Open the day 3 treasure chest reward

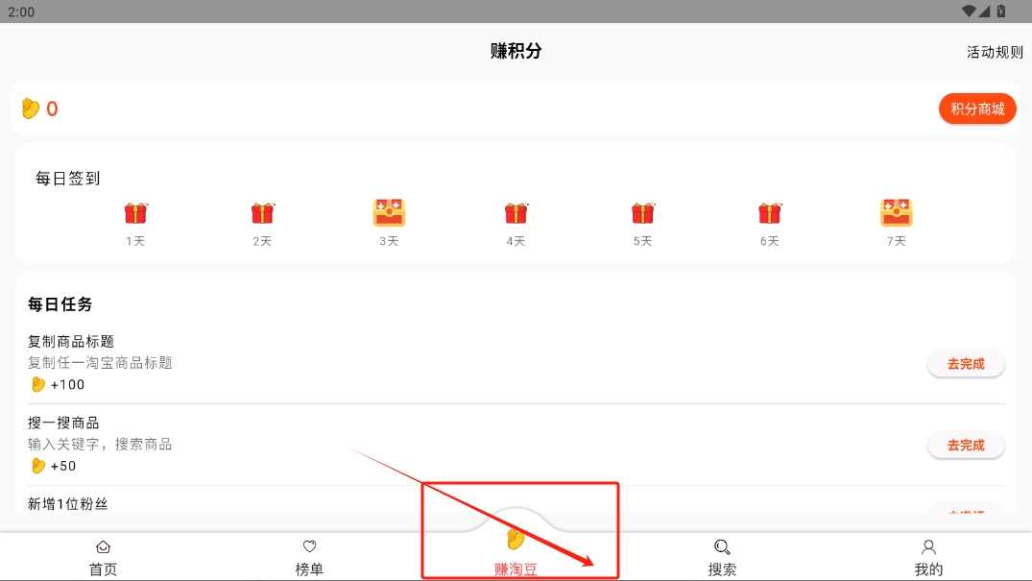click(389, 213)
